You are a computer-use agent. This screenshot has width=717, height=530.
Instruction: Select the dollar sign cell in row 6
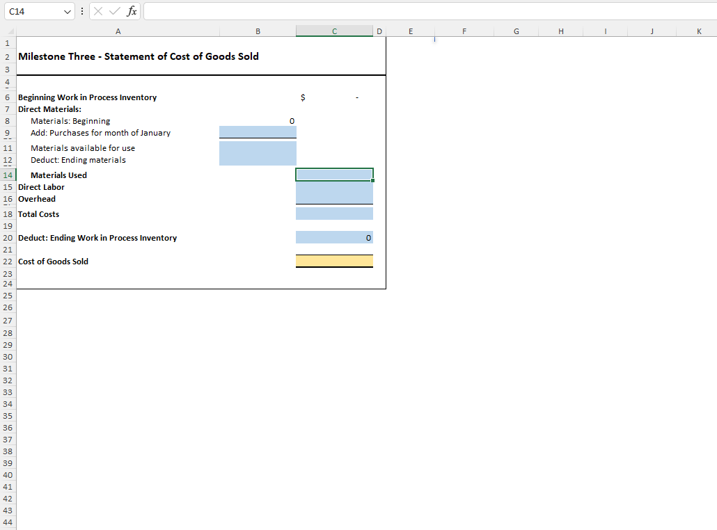coord(334,97)
